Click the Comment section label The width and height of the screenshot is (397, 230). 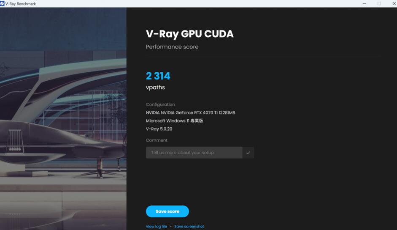point(157,140)
